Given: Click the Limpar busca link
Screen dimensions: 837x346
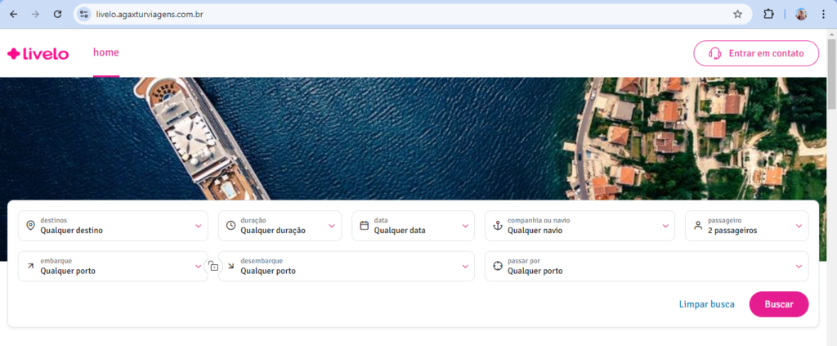Looking at the screenshot, I should [706, 304].
